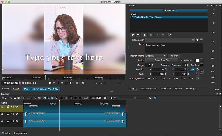Cut the selection with the scissors icon
Image resolution: width=222 pixels, height=136 pixels.
point(11,98)
